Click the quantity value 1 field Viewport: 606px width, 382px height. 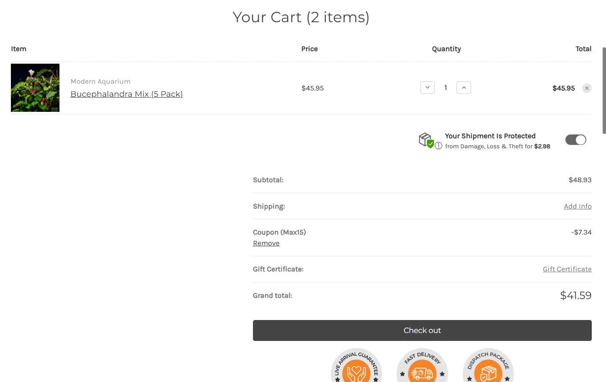tap(446, 88)
